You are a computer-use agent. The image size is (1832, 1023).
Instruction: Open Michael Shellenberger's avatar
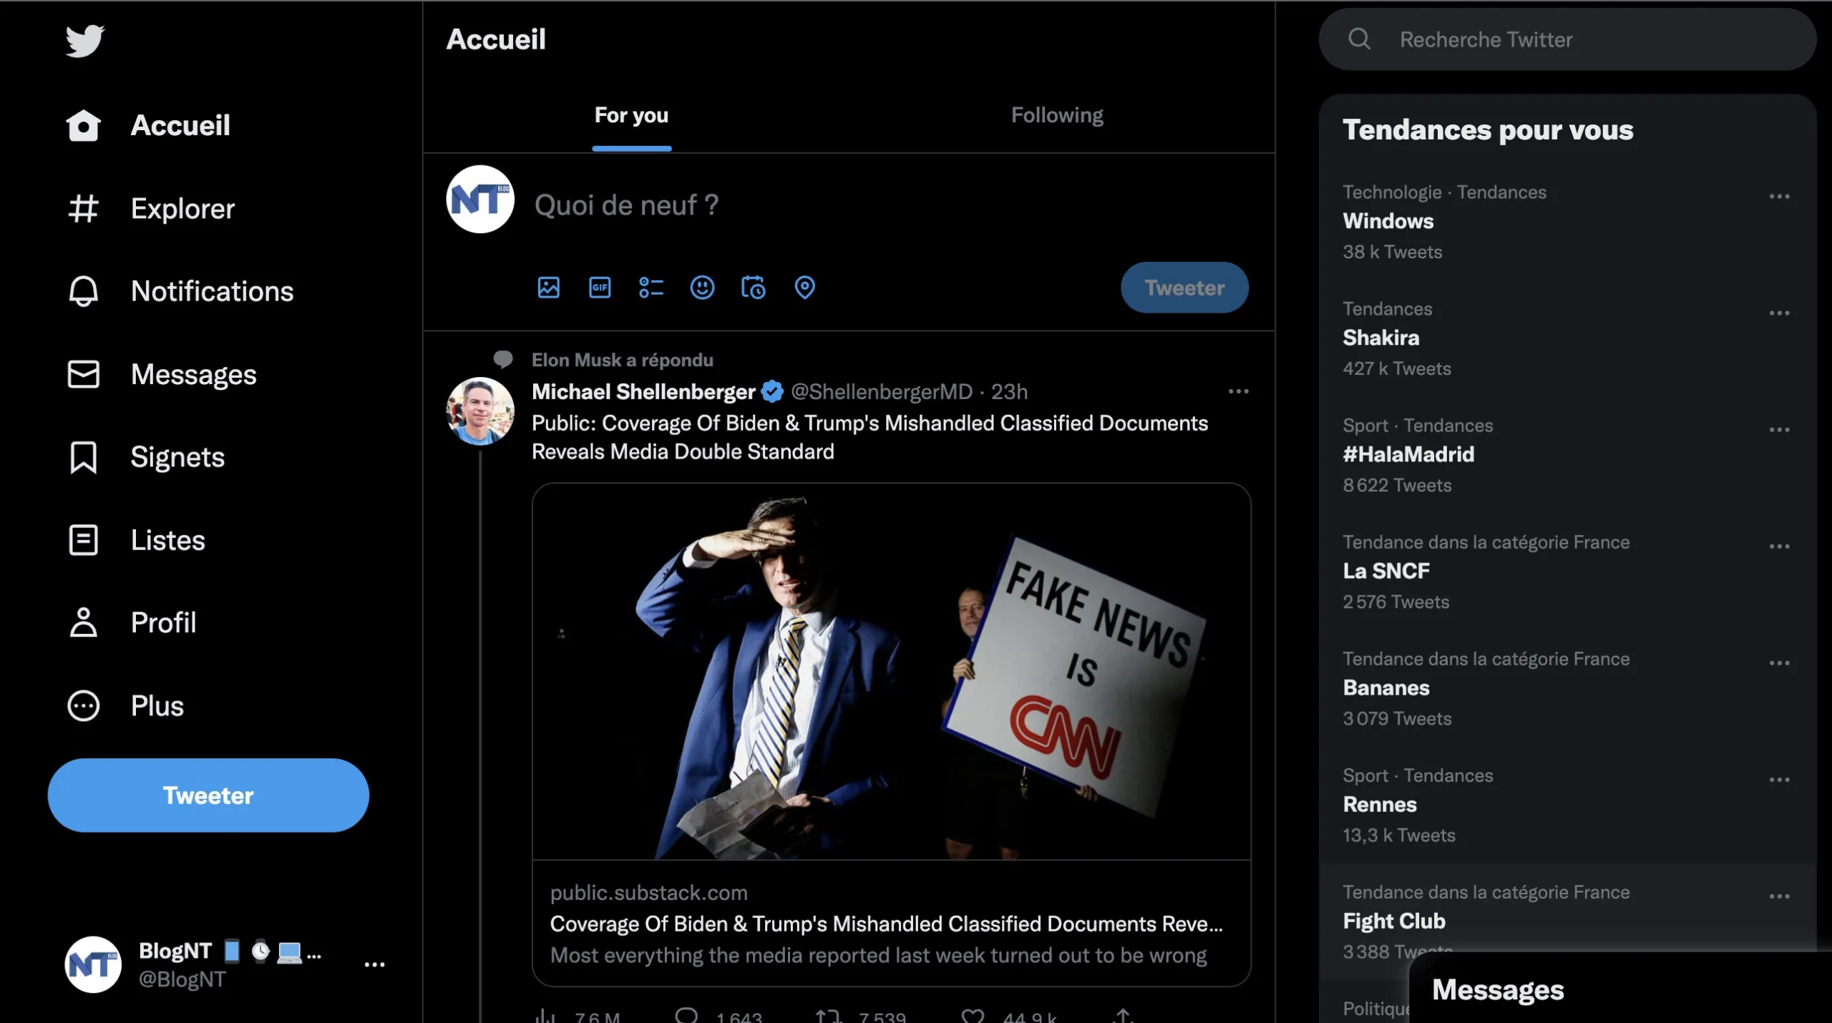coord(480,411)
